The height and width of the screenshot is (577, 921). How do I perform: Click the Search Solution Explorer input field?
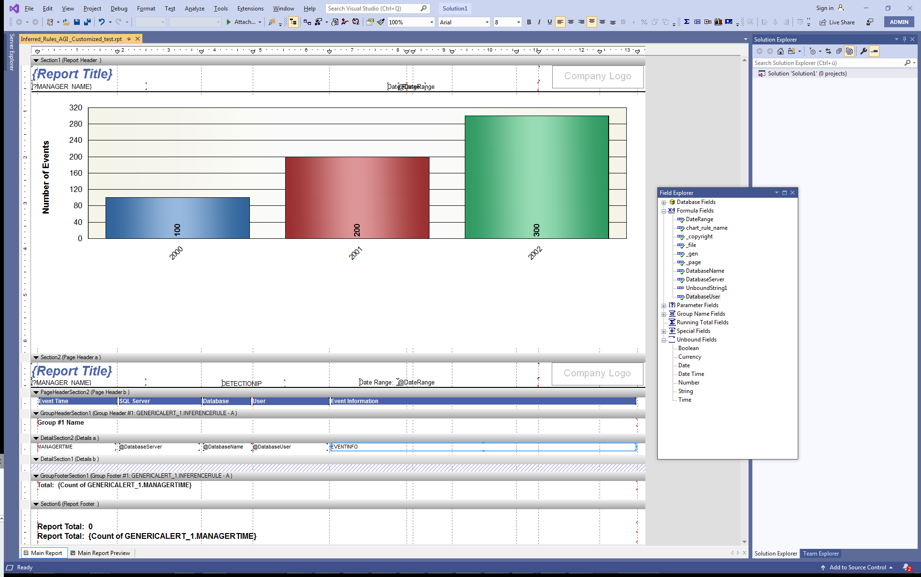[x=827, y=63]
